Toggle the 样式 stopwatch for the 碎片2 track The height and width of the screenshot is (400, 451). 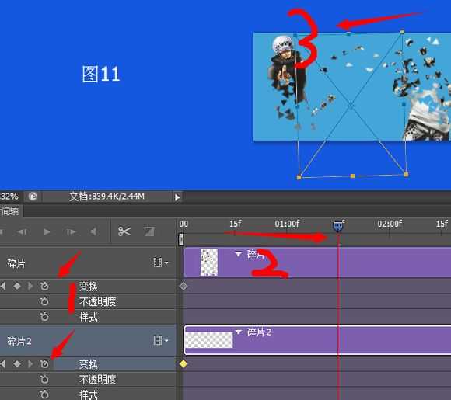(x=44, y=395)
